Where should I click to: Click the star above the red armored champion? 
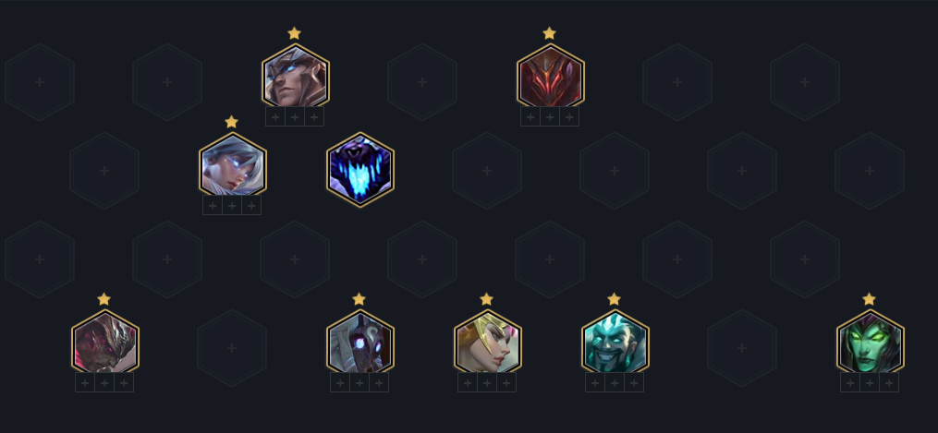click(549, 33)
